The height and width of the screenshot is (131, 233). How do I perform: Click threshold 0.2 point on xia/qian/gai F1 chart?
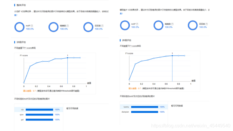point(36,63)
